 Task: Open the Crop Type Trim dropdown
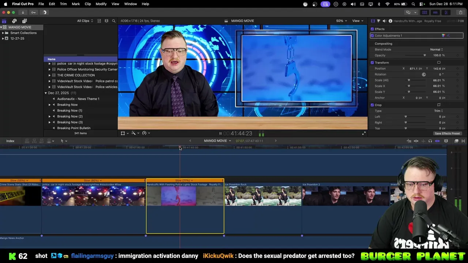click(x=438, y=111)
